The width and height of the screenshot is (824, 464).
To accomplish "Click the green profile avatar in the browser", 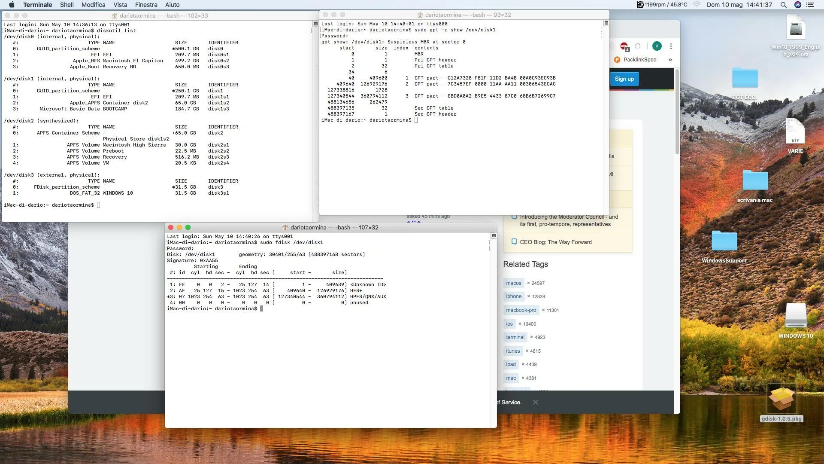I will click(x=657, y=46).
